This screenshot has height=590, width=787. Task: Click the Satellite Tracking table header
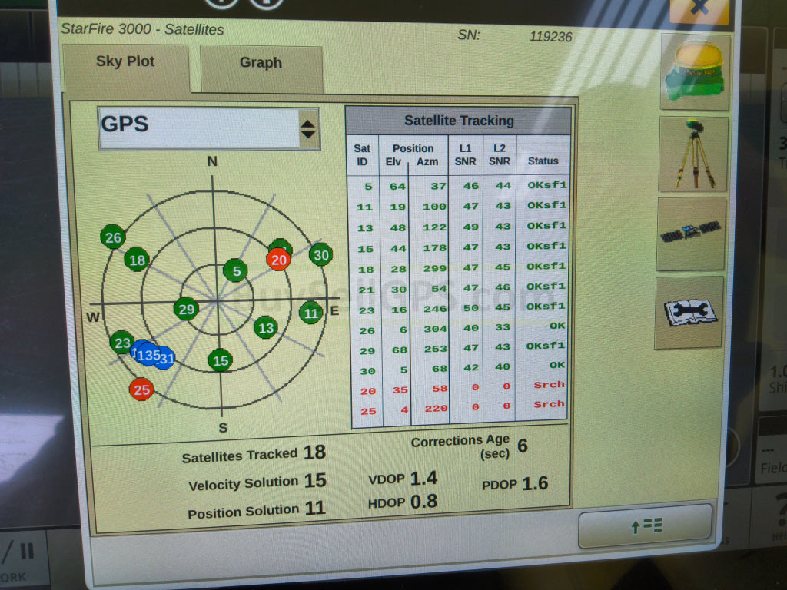coord(458,121)
